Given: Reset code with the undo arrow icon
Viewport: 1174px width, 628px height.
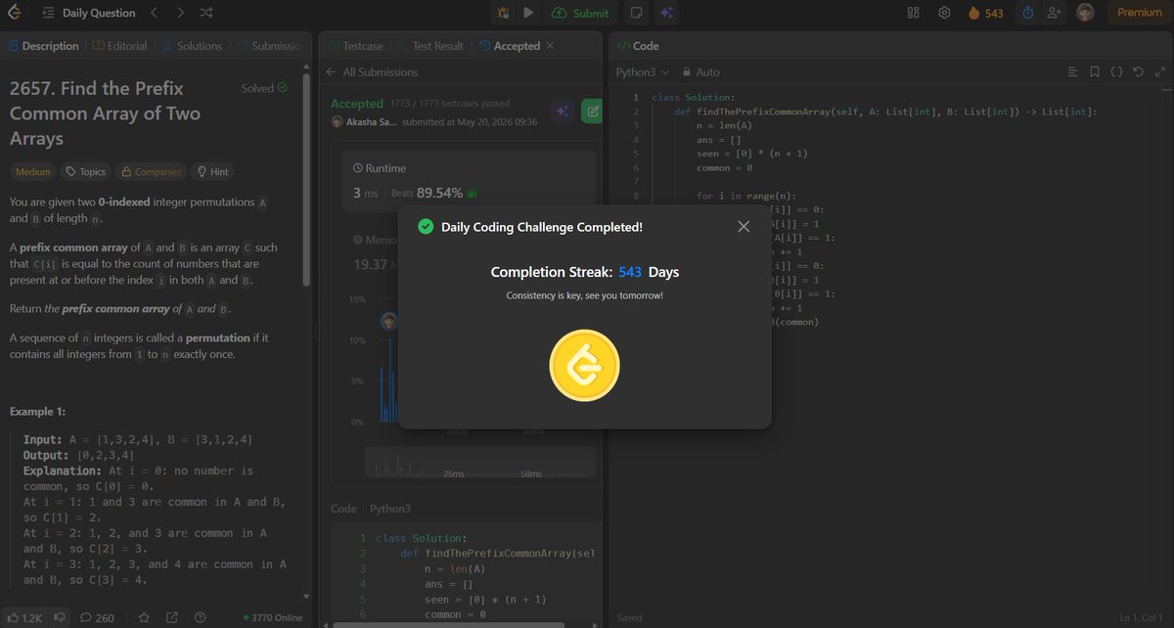Looking at the screenshot, I should [1139, 72].
